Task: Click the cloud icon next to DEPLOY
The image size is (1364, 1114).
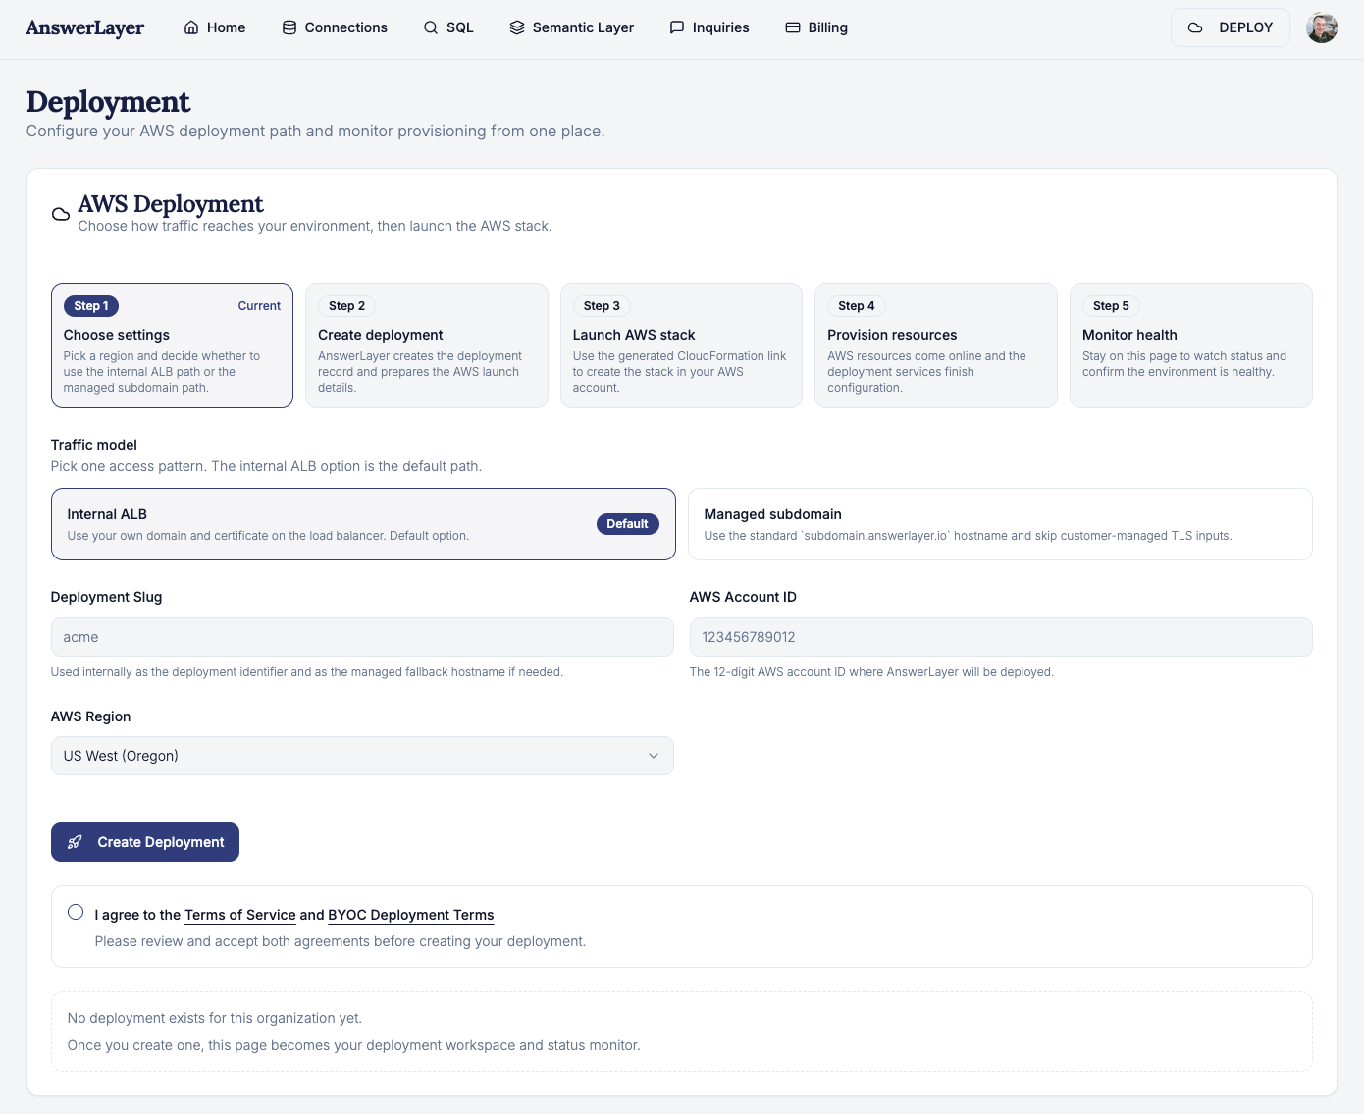Action: (1195, 27)
